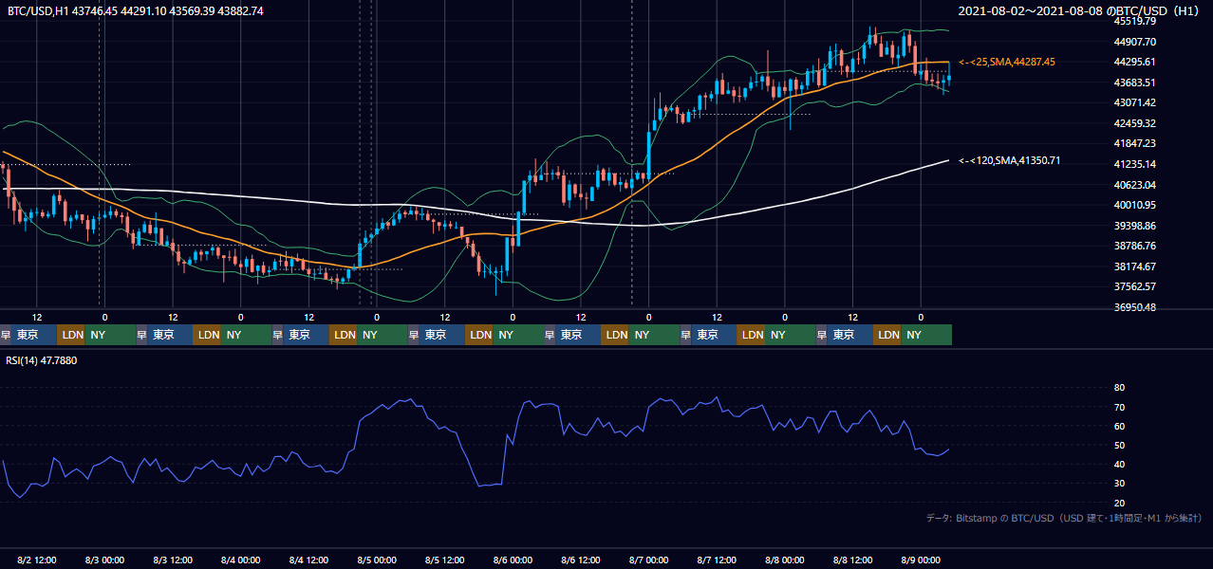
Task: Click the 8/8 12:00 time label
Action: (x=853, y=560)
